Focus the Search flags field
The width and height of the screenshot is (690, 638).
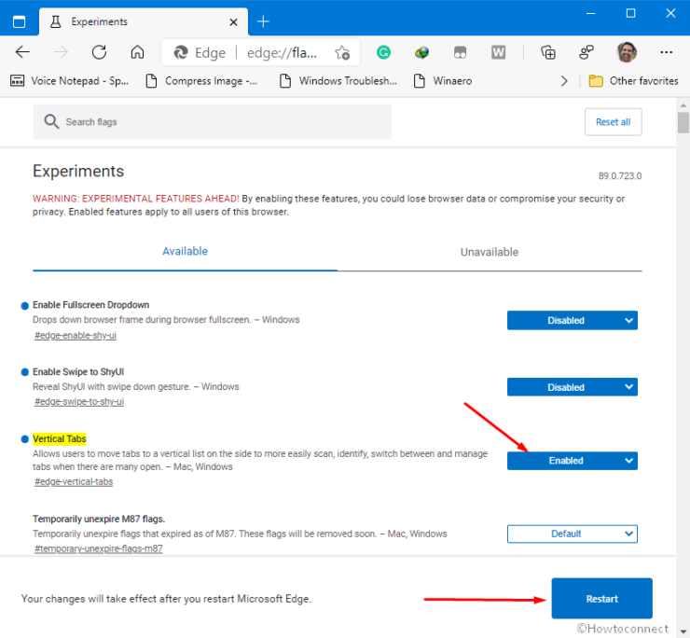[x=212, y=122]
